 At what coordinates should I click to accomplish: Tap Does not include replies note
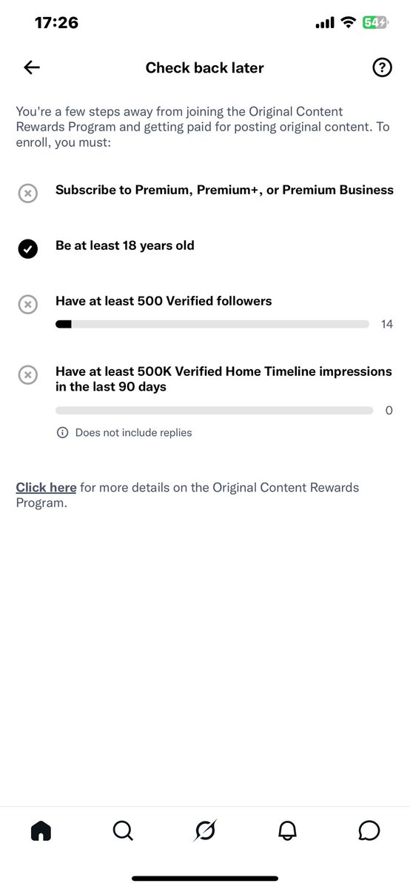click(134, 432)
